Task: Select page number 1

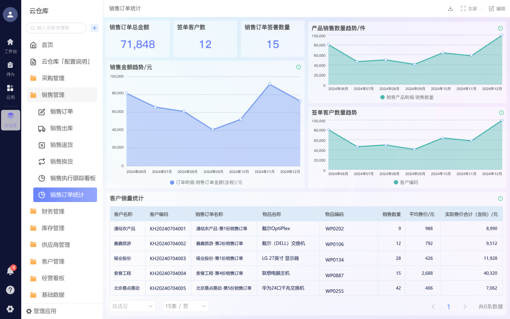Action: (449, 307)
